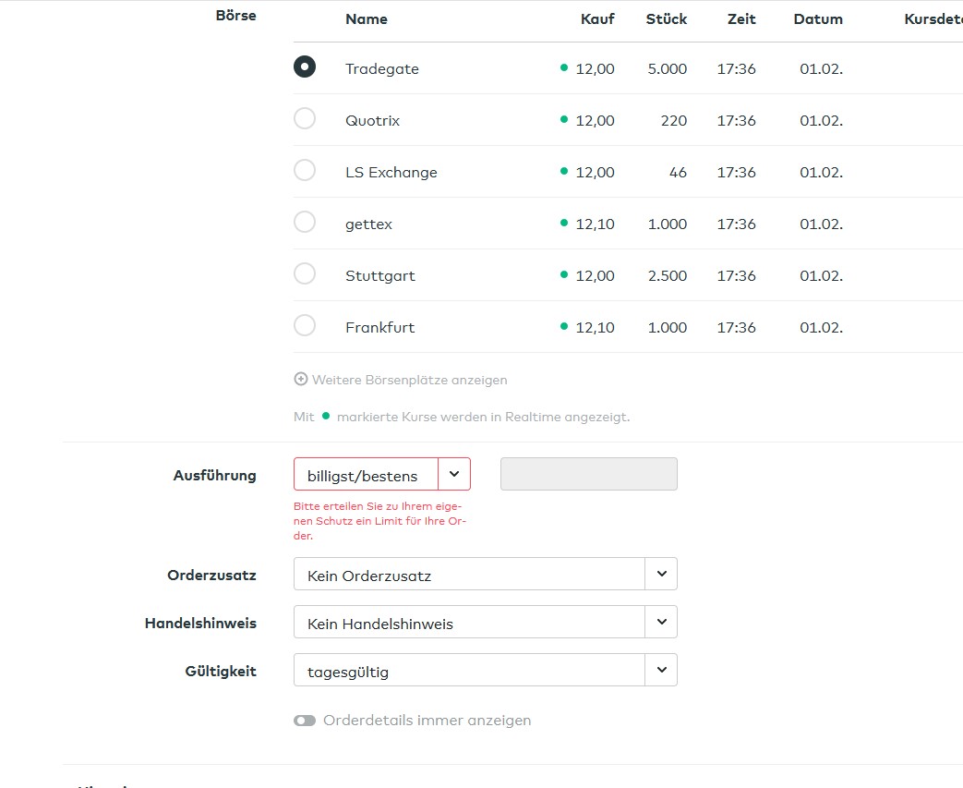Click the greyed-out limit input field
The image size is (963, 788).
[588, 474]
